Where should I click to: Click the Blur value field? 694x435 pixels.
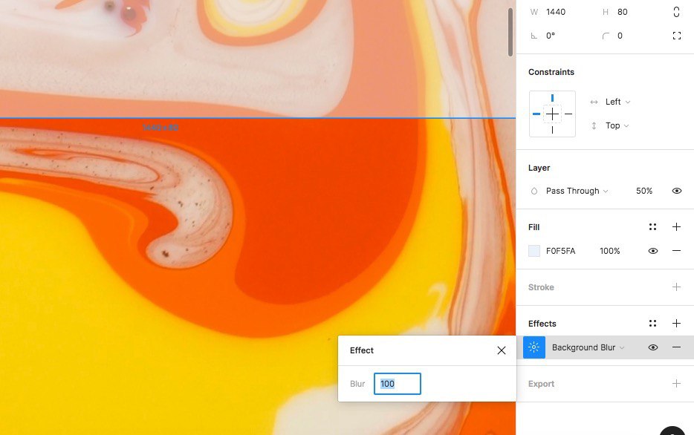click(397, 384)
